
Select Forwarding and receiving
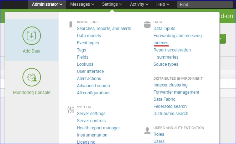coord(177,36)
